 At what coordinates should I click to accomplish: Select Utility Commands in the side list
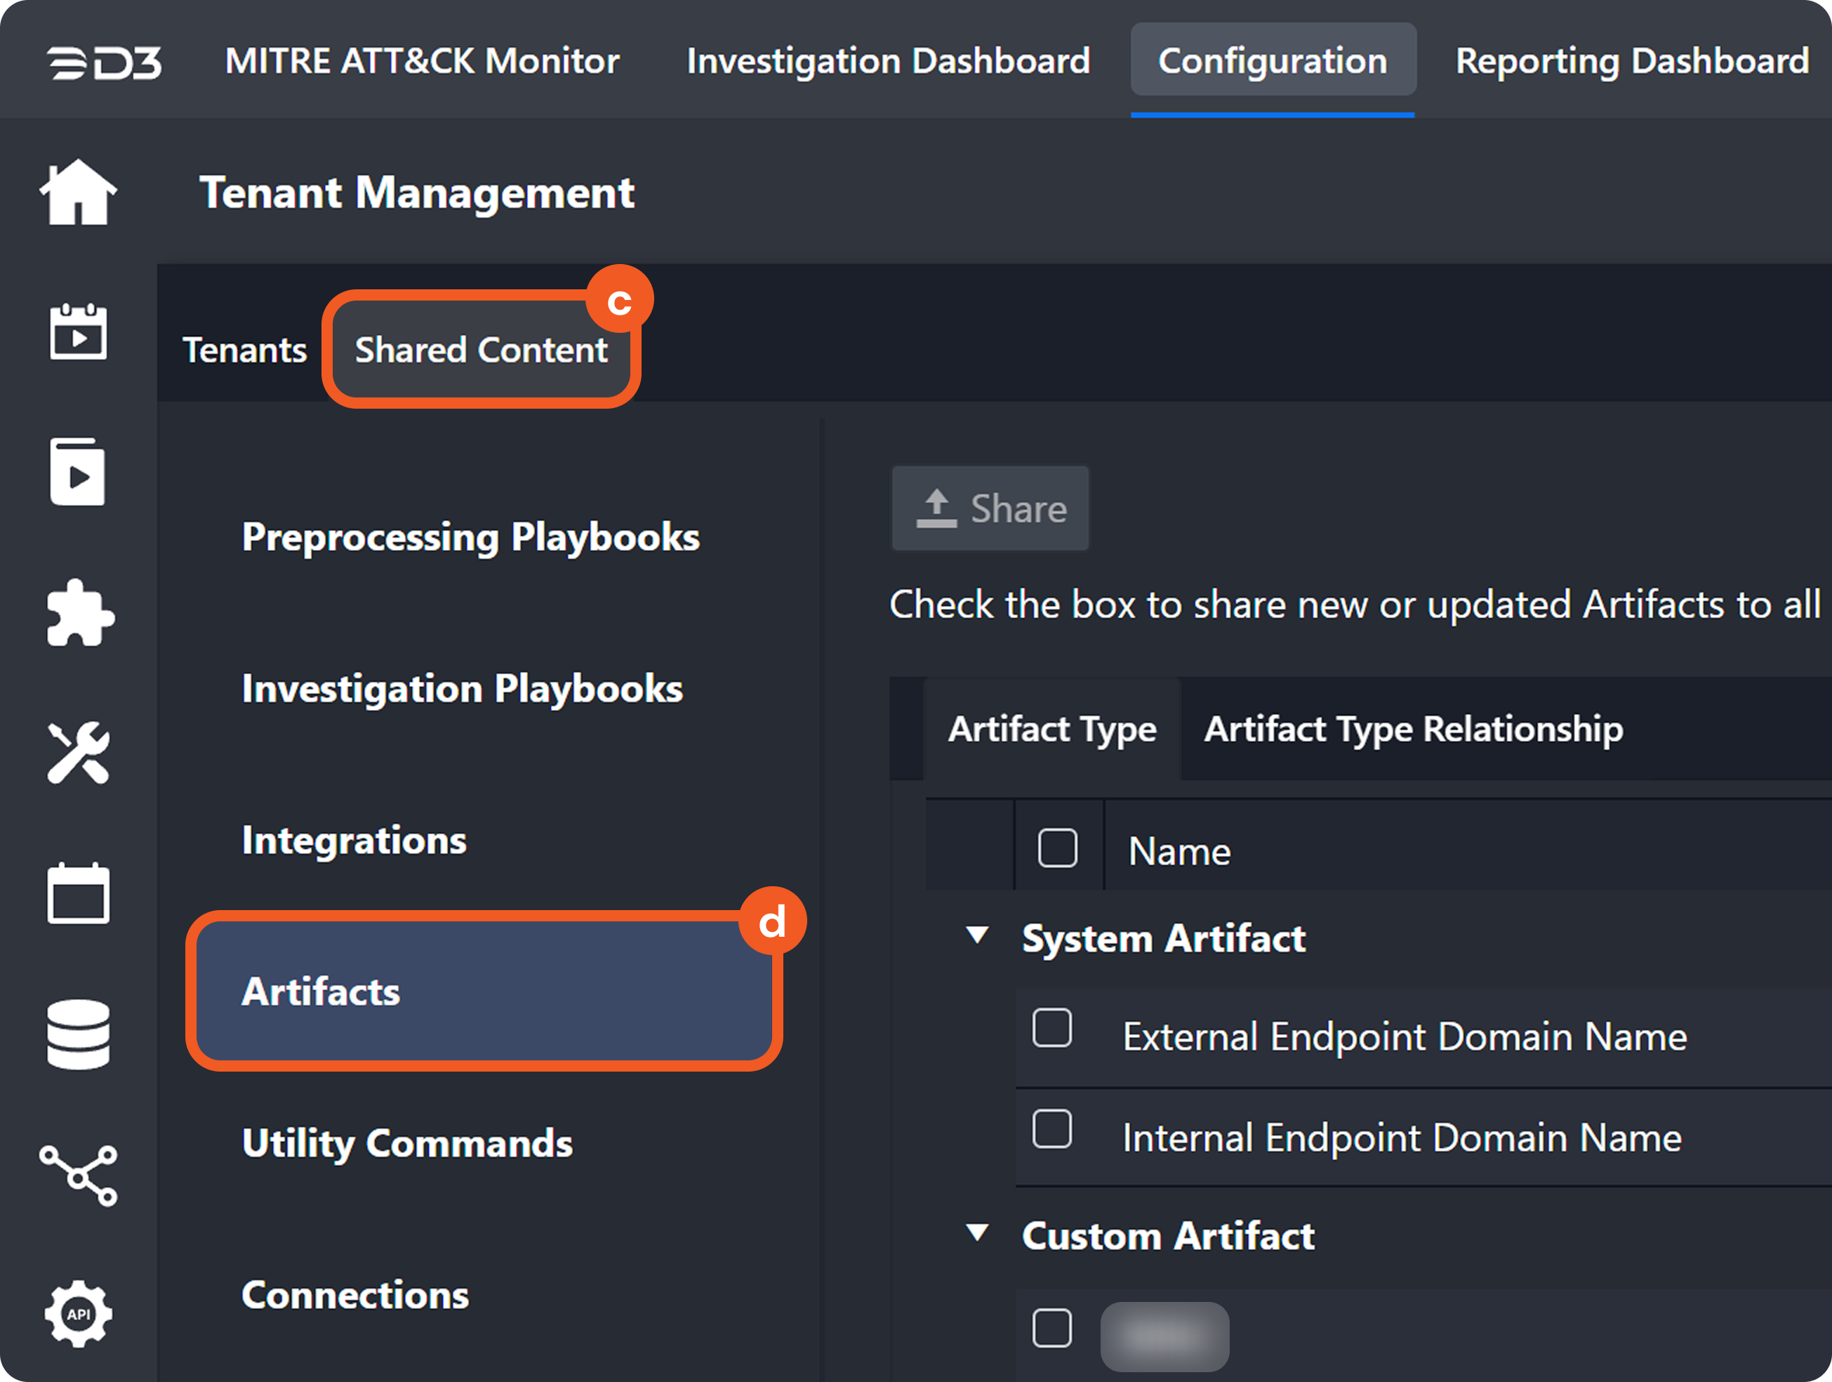(x=406, y=1143)
